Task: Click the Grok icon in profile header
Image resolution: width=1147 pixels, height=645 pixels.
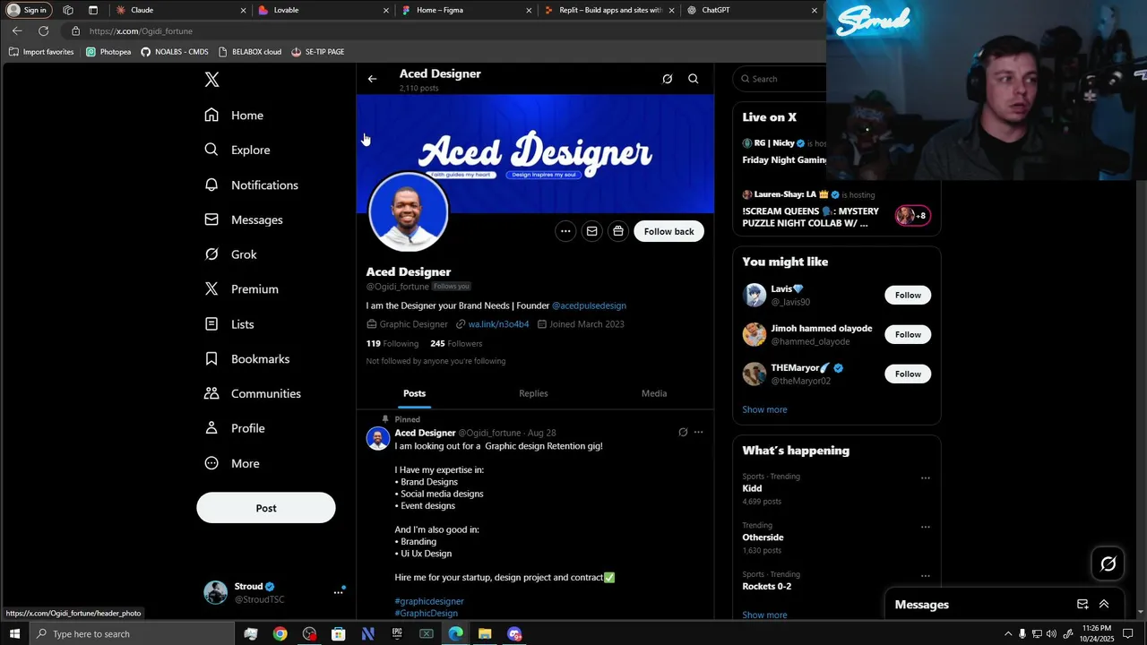Action: (x=667, y=79)
